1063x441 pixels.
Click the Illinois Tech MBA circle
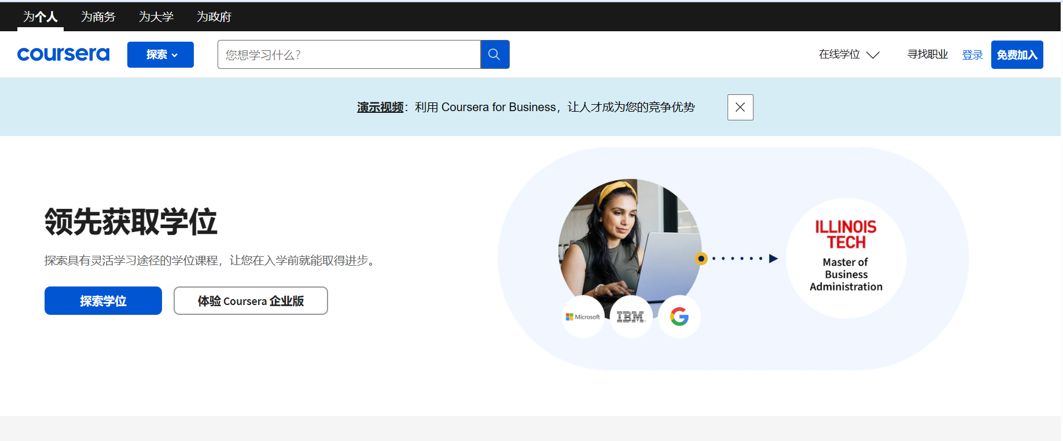coord(846,258)
